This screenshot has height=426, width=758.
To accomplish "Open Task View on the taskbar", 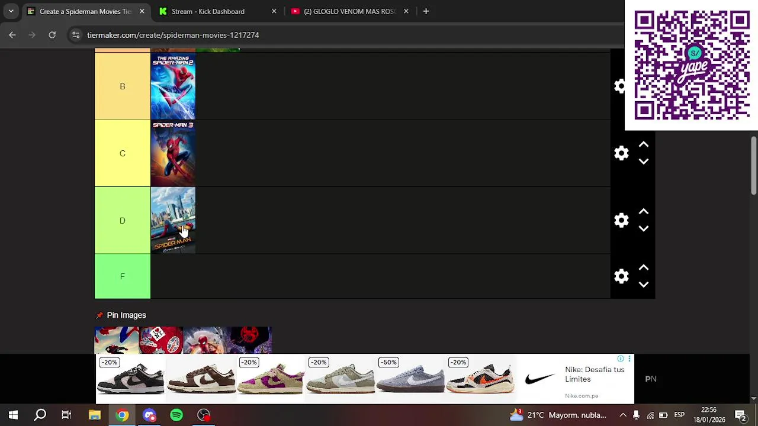I will [66, 415].
